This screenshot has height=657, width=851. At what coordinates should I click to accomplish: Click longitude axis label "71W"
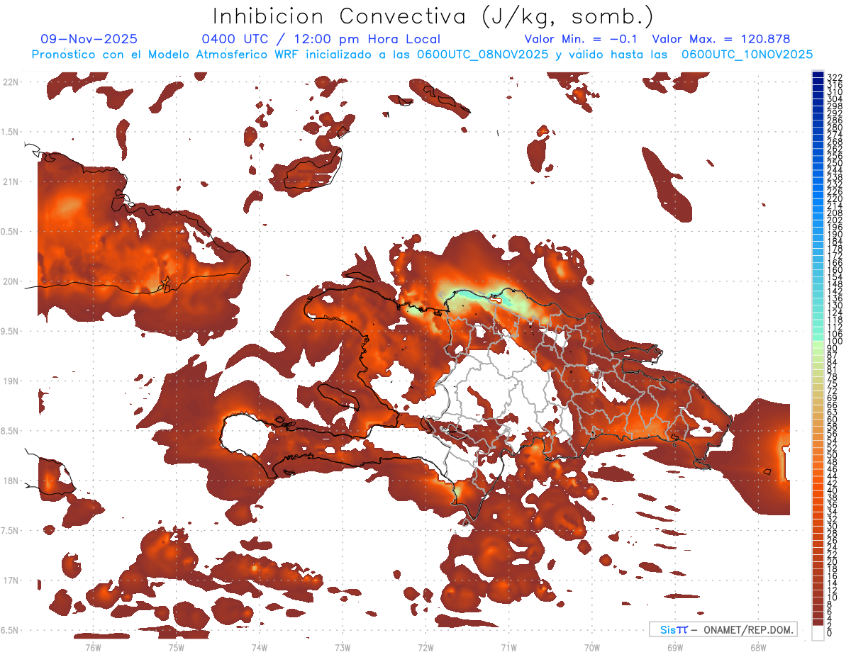(x=508, y=647)
